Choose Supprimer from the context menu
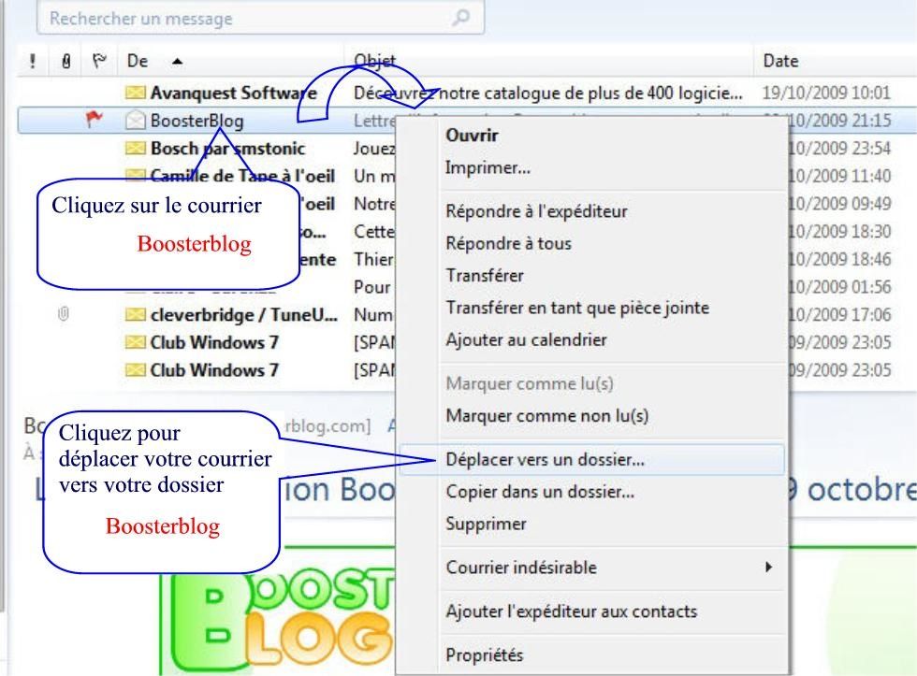Image resolution: width=917 pixels, height=676 pixels. [486, 524]
